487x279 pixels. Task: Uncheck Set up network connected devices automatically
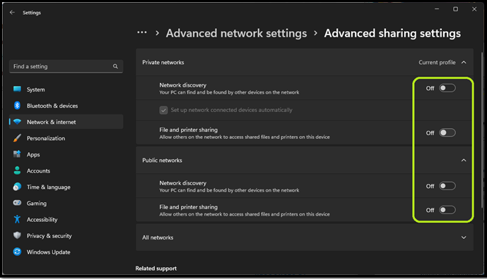(x=164, y=110)
